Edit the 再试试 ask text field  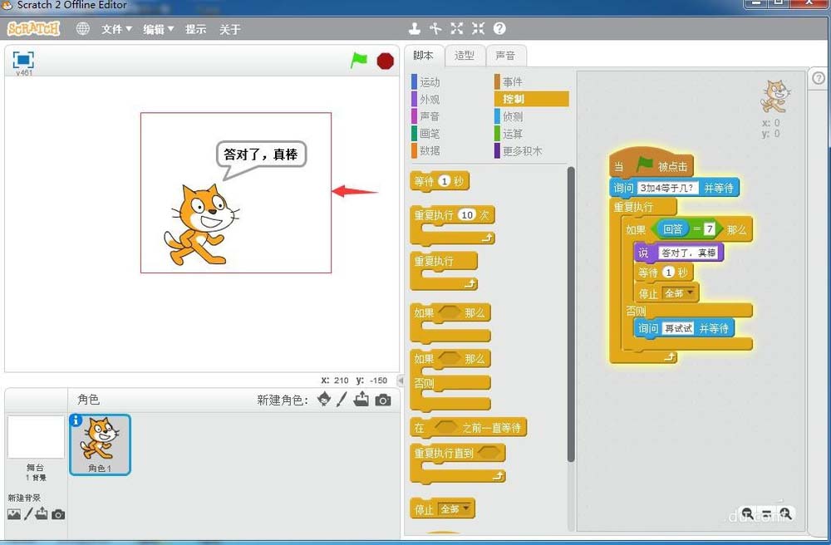tap(678, 328)
